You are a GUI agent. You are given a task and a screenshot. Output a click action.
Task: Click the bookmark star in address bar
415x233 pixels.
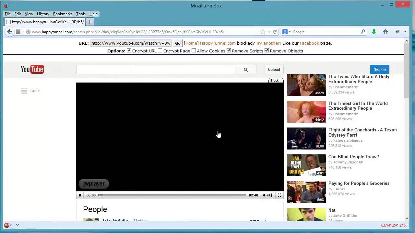click(263, 32)
